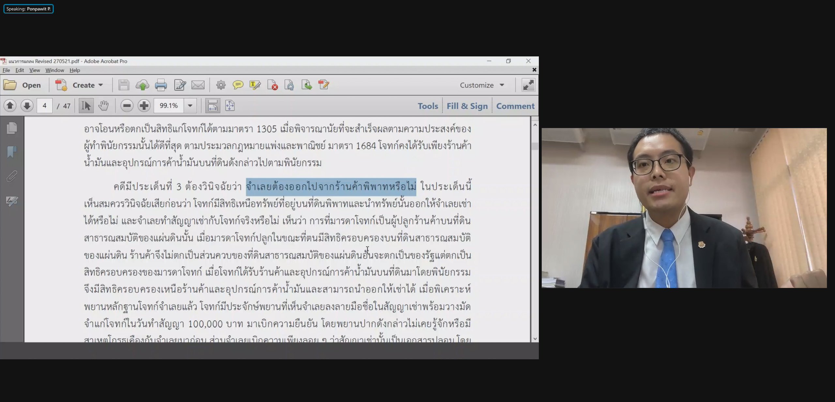The width and height of the screenshot is (835, 402).
Task: Click the scrollbar down arrow
Action: [x=535, y=339]
